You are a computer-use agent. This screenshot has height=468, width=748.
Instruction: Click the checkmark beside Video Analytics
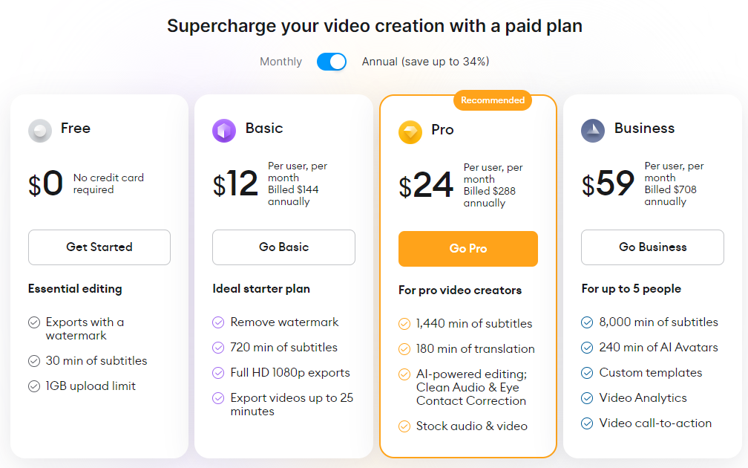[x=587, y=397]
